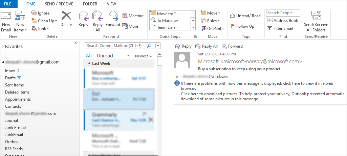
Task: Click the mailbox search magnifier icon
Action: pos(149,46)
